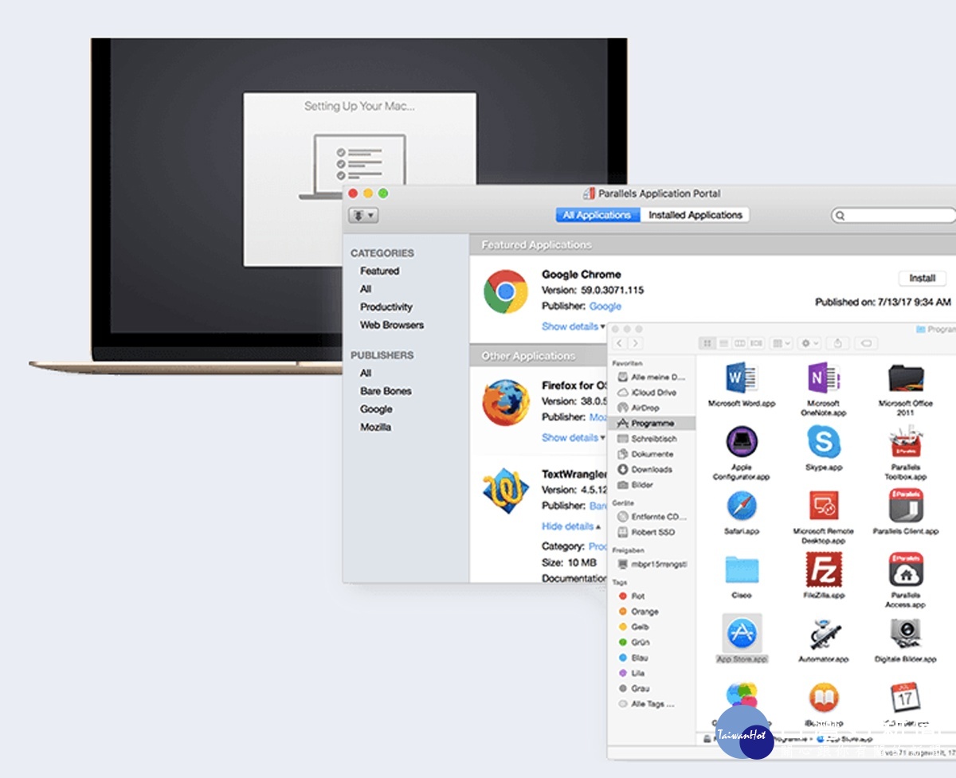Open the Calendar app icon
The height and width of the screenshot is (778, 956).
(905, 698)
